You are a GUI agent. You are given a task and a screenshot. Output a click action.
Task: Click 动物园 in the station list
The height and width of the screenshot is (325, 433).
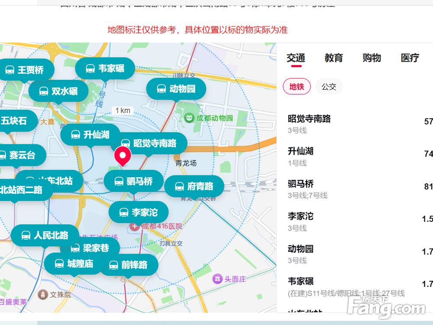[x=301, y=249]
